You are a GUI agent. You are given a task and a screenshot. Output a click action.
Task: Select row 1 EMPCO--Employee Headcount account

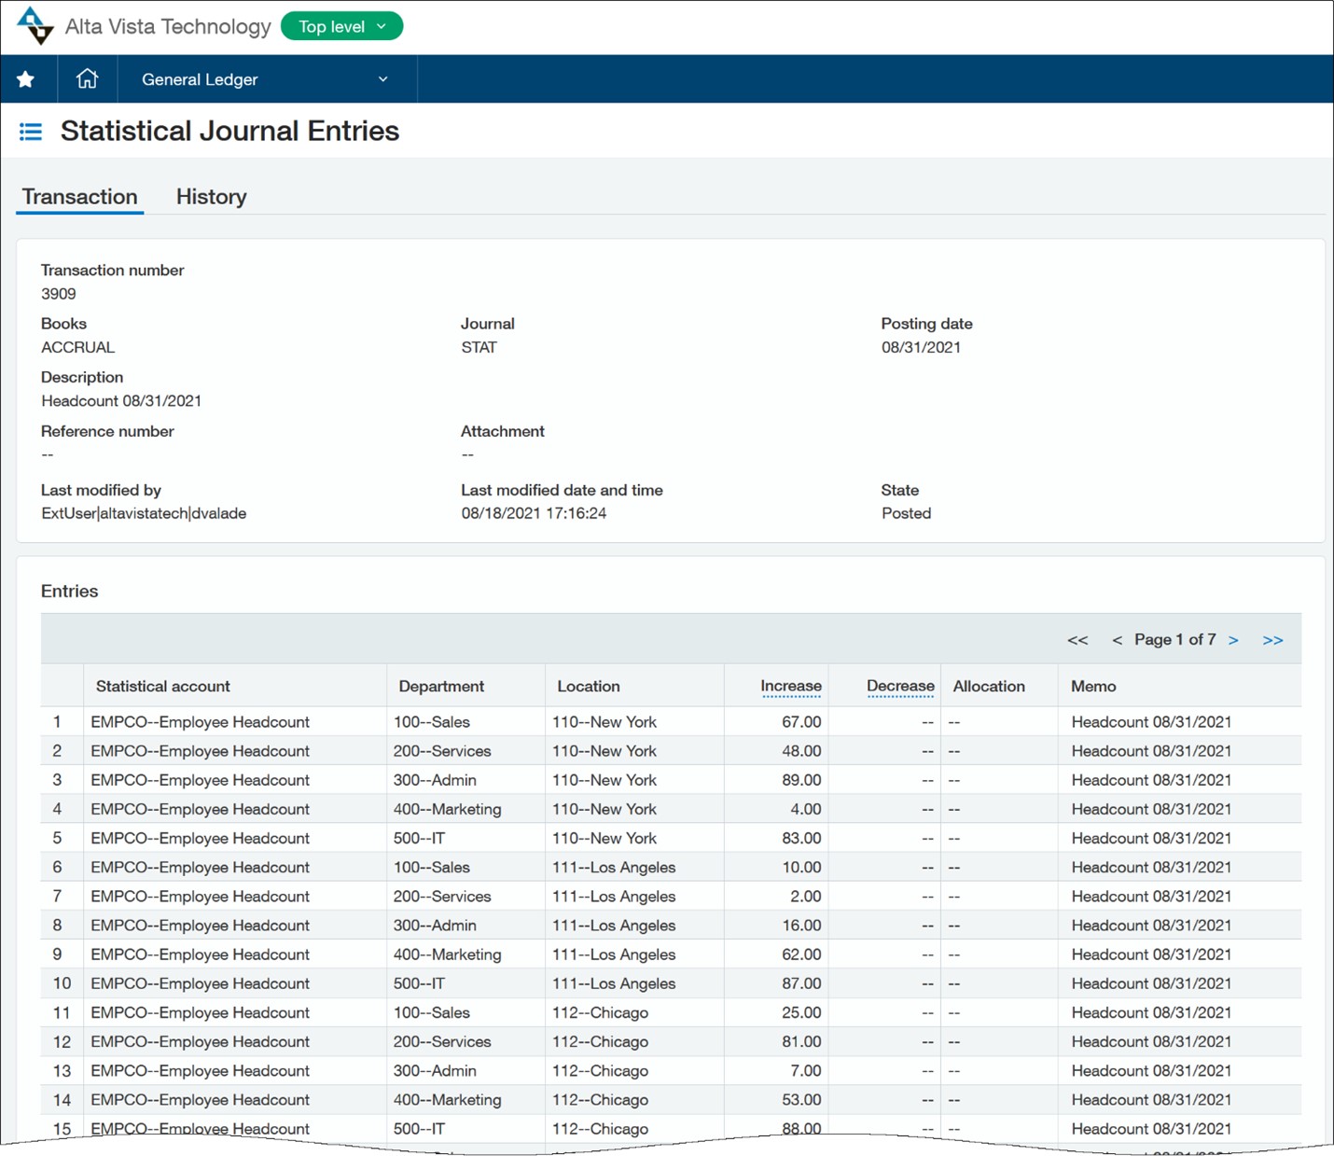coord(200,722)
